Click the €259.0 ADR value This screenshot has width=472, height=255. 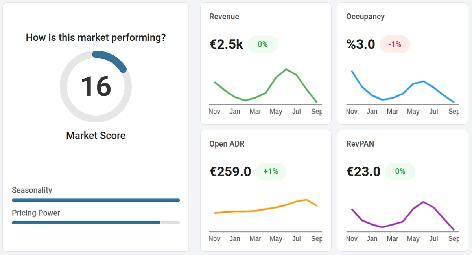[x=230, y=172]
